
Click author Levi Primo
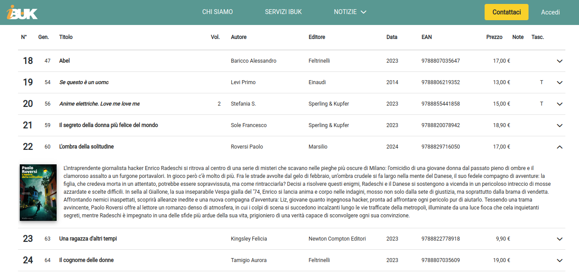pyautogui.click(x=243, y=82)
